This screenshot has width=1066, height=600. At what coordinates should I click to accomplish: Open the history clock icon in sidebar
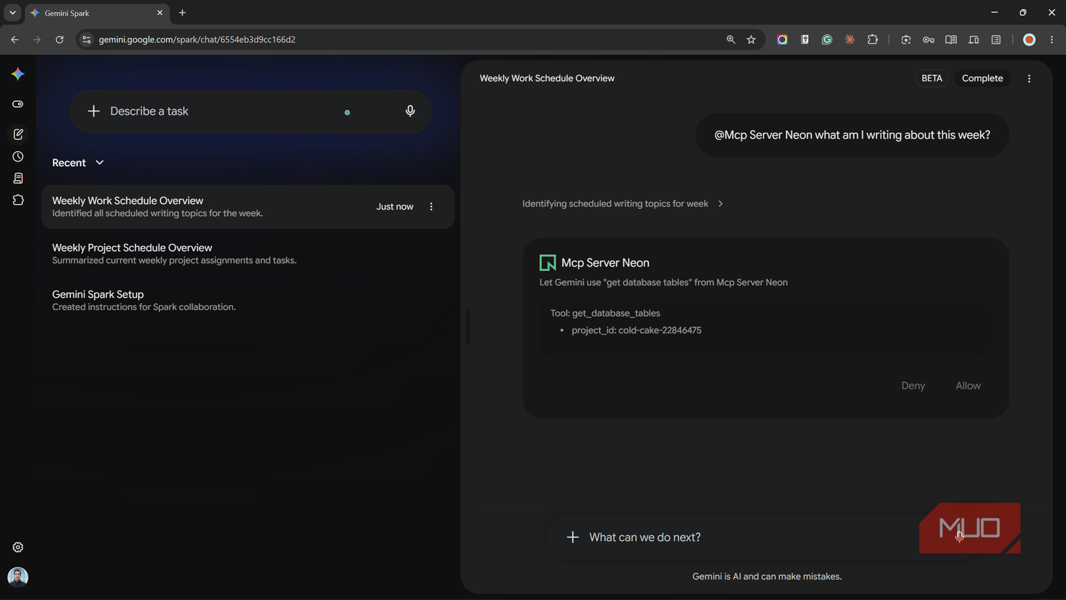[x=18, y=156]
